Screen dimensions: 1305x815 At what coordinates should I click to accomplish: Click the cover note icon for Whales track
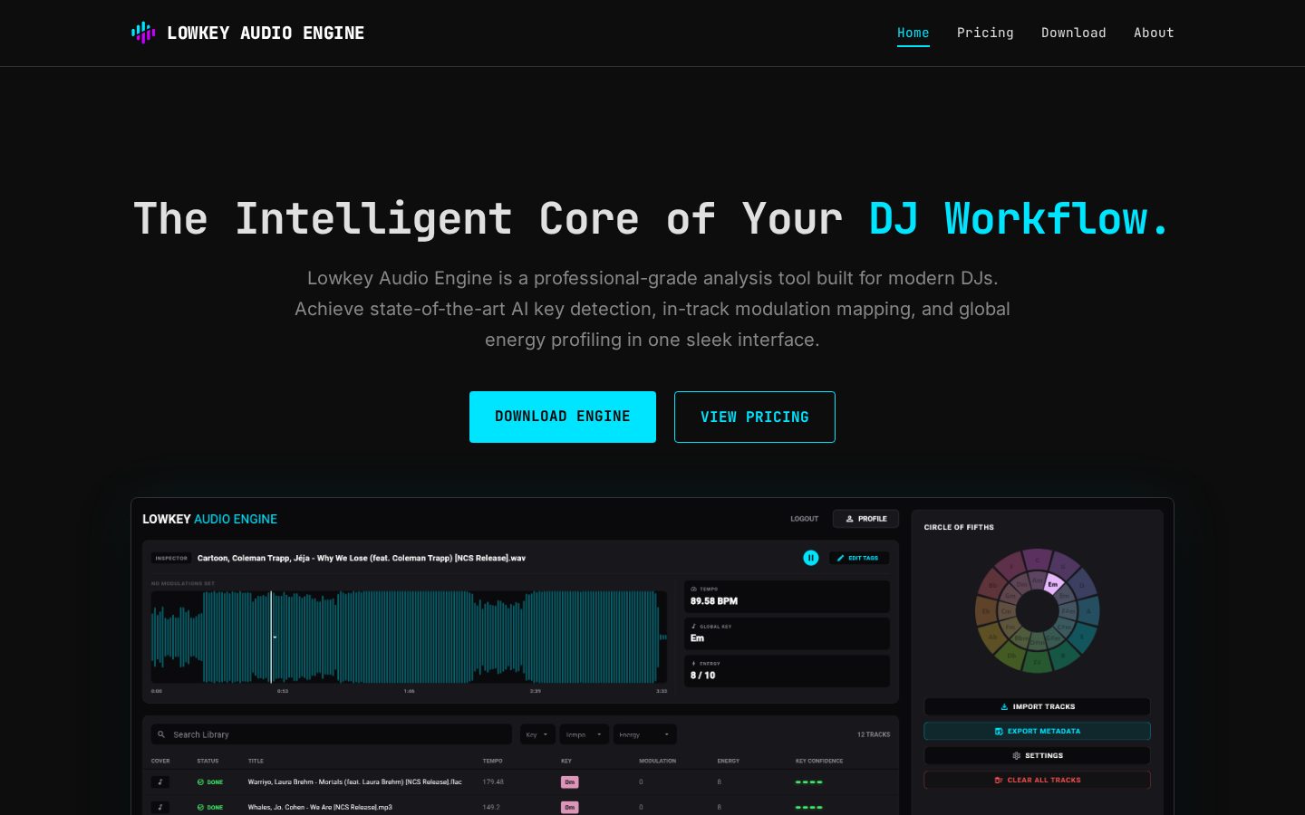click(160, 807)
